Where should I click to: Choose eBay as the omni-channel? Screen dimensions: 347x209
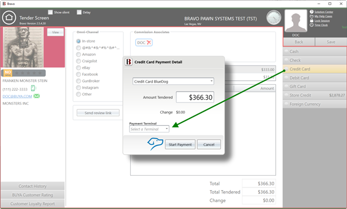pyautogui.click(x=78, y=68)
